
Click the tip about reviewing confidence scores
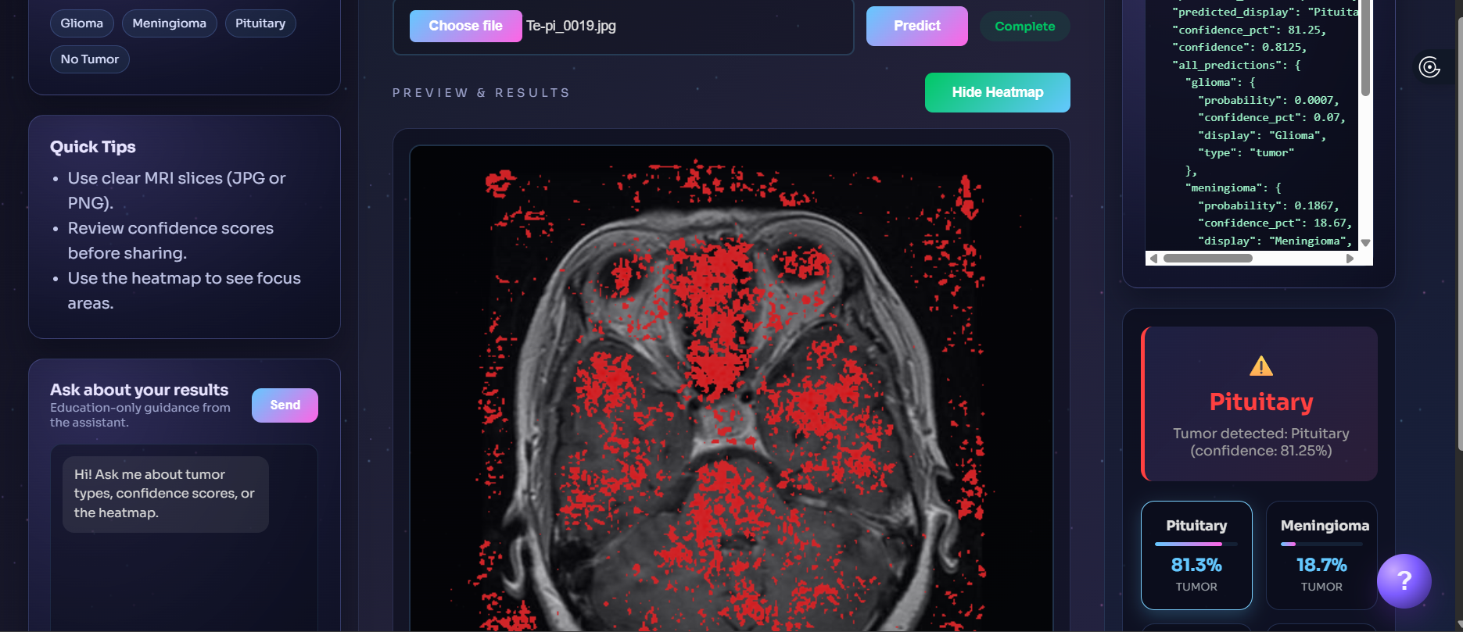(170, 241)
